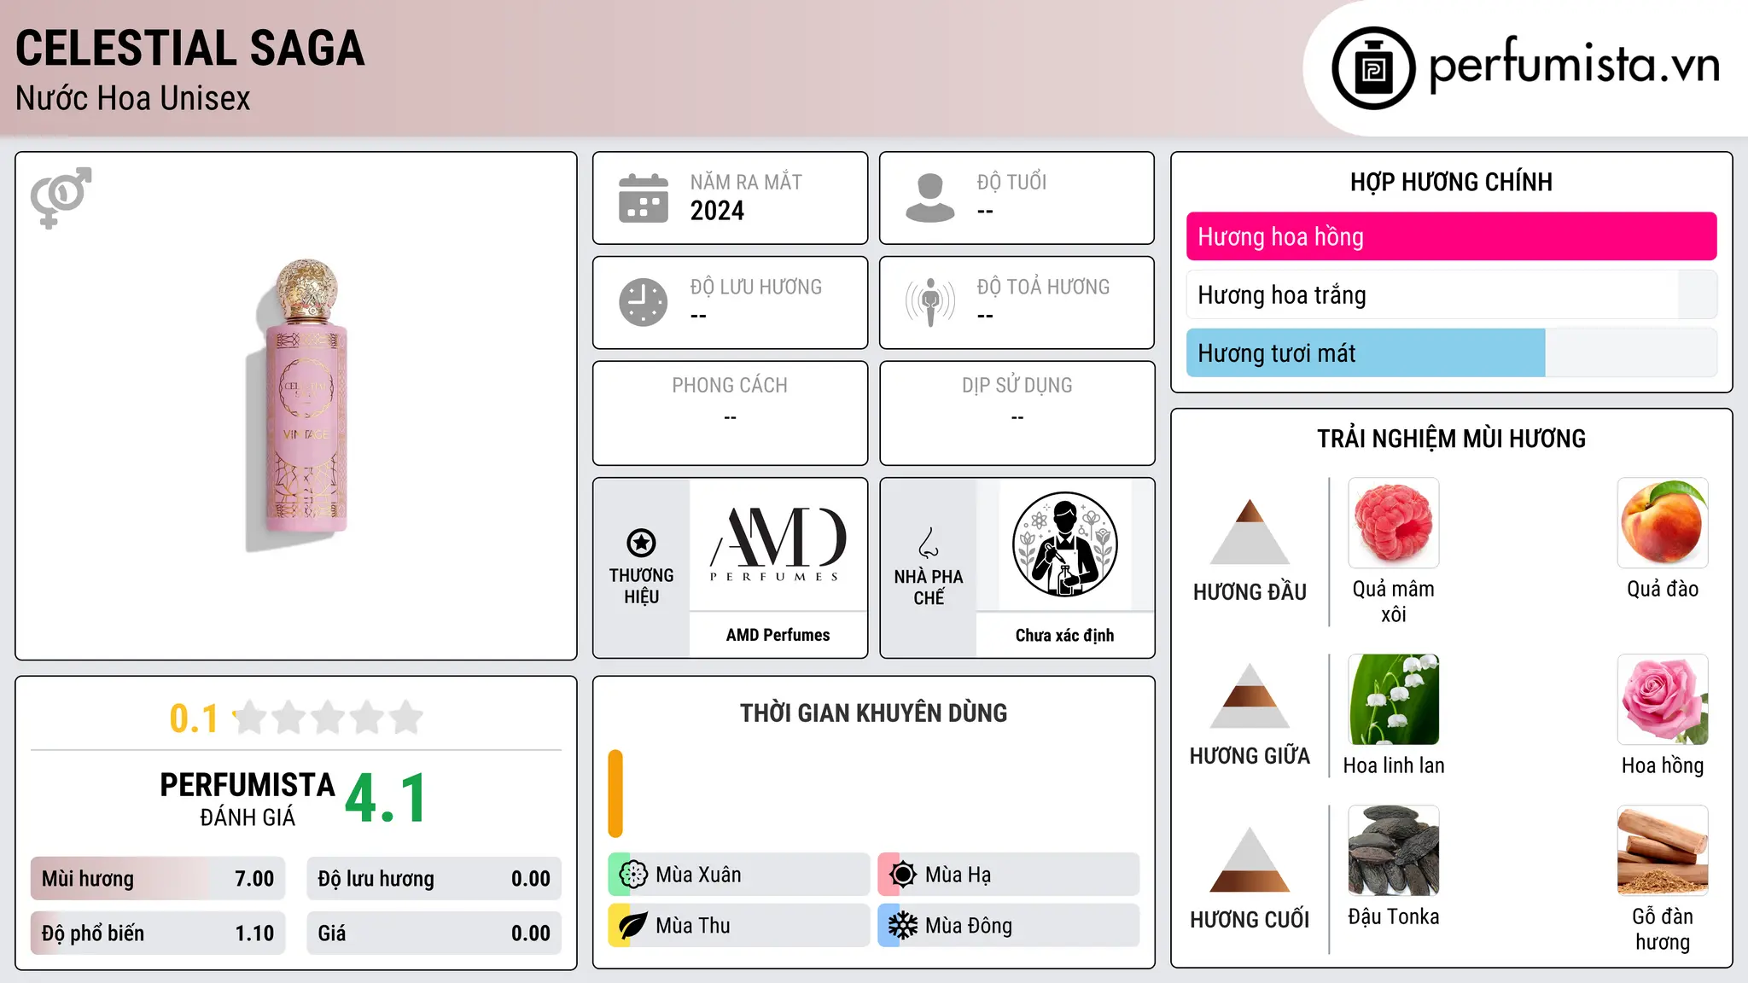The width and height of the screenshot is (1748, 983).
Task: Select the Mùa Đông season button
Action: click(1009, 926)
